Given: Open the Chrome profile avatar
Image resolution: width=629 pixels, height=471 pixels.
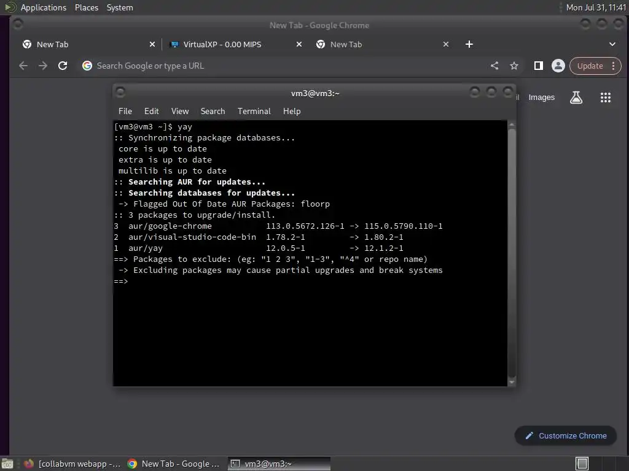Looking at the screenshot, I should (x=558, y=66).
